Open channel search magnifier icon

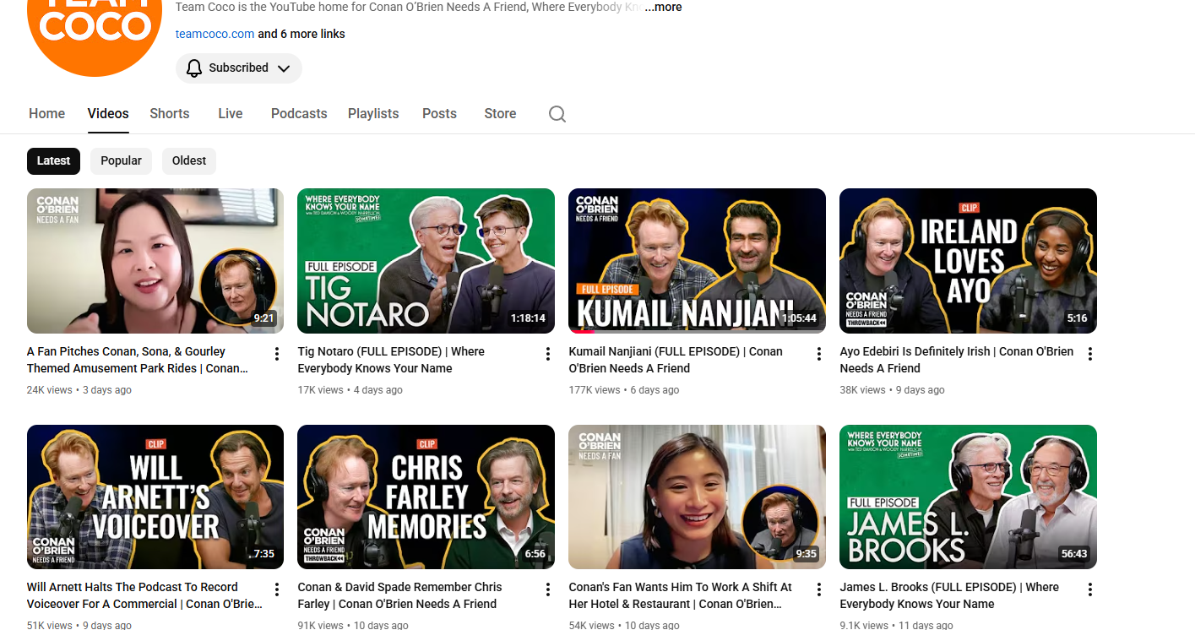[557, 114]
